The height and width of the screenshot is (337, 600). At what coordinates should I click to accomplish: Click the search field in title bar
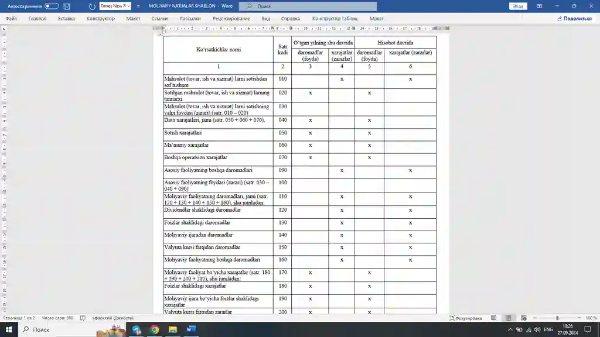point(308,6)
